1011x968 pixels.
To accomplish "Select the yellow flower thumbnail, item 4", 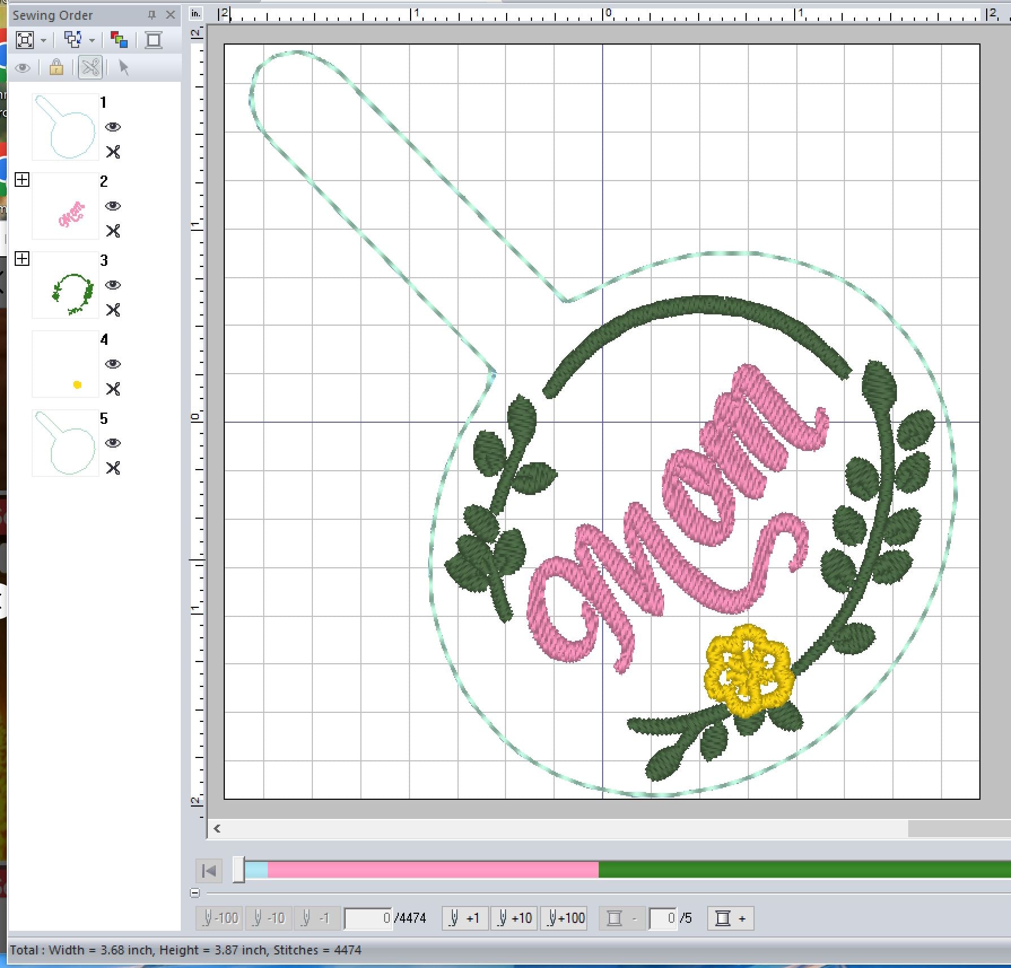I will [x=66, y=364].
